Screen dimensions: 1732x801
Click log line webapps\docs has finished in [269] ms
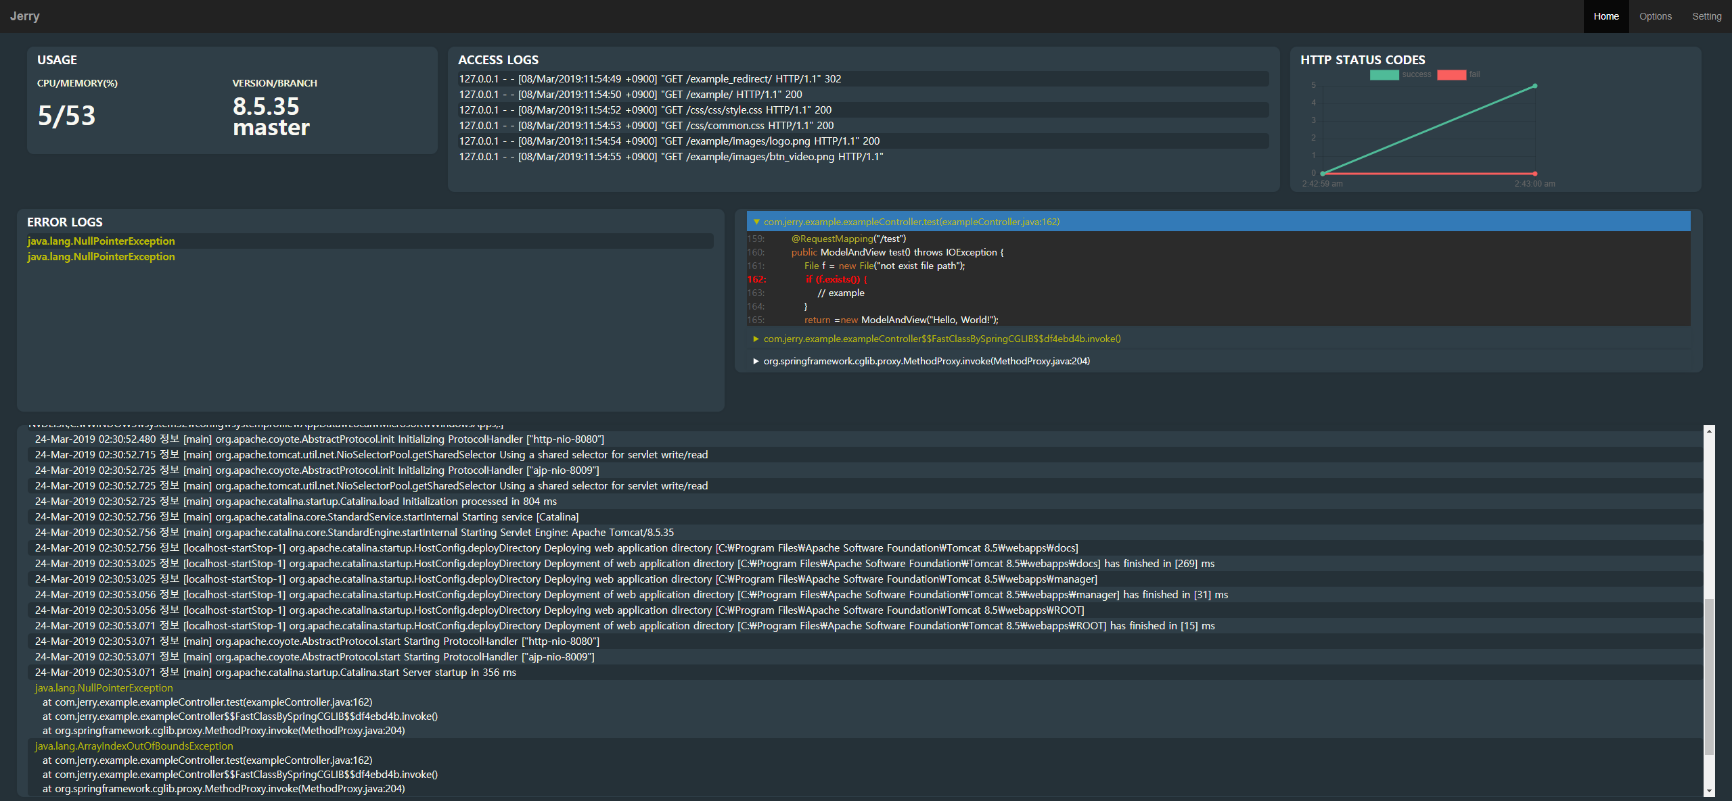tap(865, 564)
